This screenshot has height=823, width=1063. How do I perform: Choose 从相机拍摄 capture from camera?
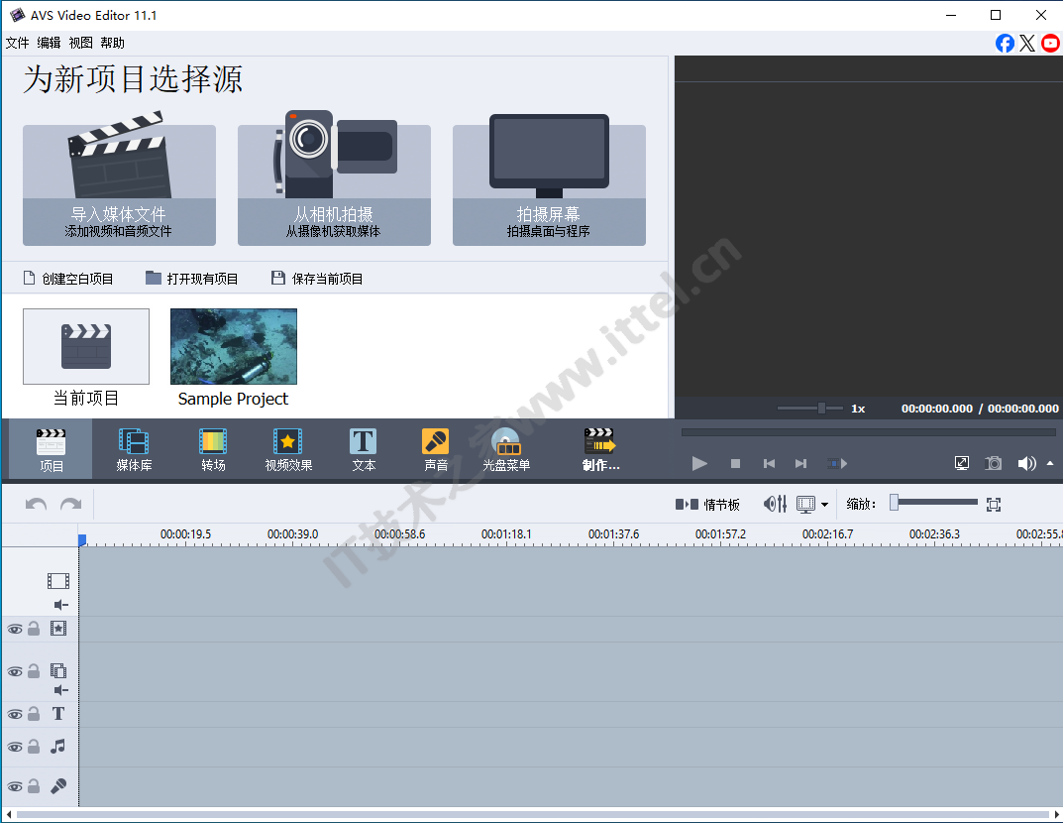click(334, 185)
